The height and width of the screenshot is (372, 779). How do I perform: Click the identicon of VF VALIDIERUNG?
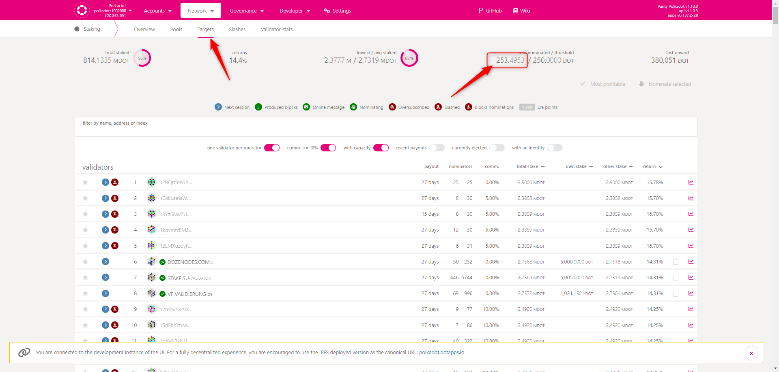[152, 293]
